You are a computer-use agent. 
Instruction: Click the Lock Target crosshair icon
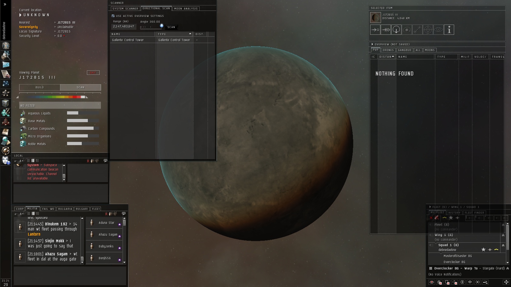(x=428, y=30)
